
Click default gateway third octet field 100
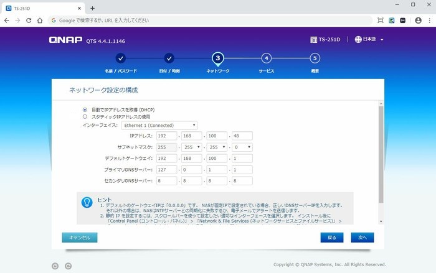(217, 159)
